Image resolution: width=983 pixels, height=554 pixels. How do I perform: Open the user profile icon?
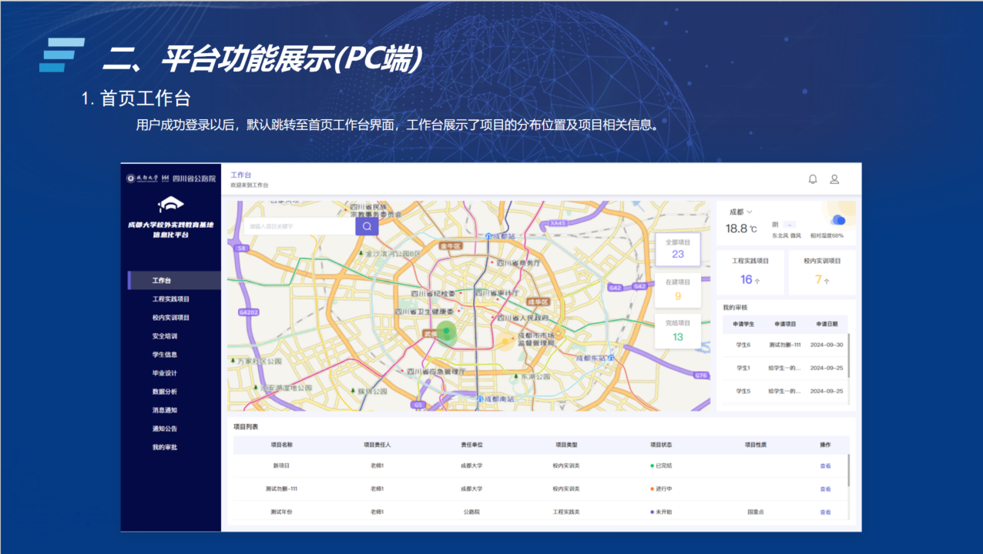(x=834, y=179)
